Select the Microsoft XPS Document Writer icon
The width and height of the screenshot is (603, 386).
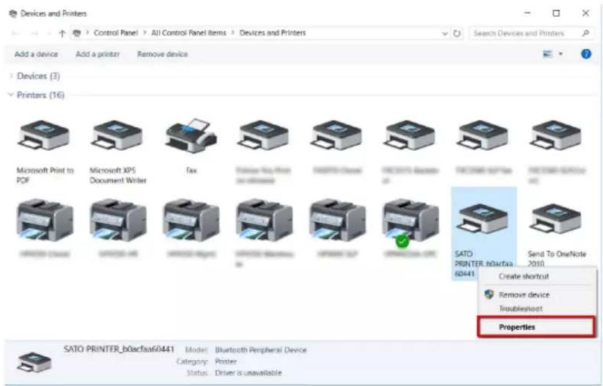(x=117, y=135)
